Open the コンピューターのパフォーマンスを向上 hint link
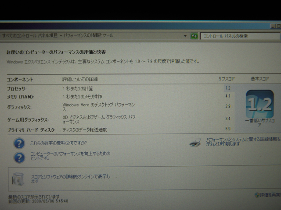 (70, 157)
